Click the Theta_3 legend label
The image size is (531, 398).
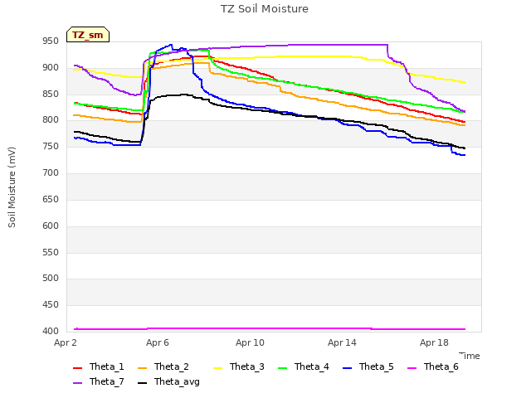[x=247, y=366]
